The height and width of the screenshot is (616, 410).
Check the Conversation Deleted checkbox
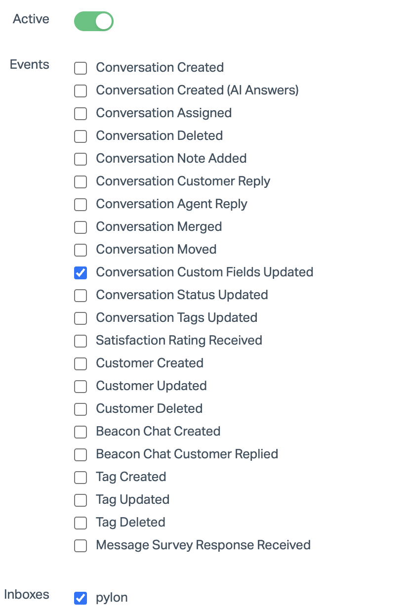point(81,136)
